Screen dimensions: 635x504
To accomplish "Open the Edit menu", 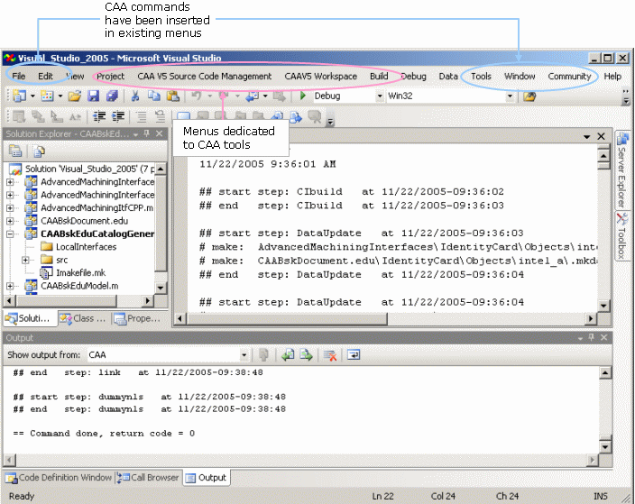I will [45, 76].
